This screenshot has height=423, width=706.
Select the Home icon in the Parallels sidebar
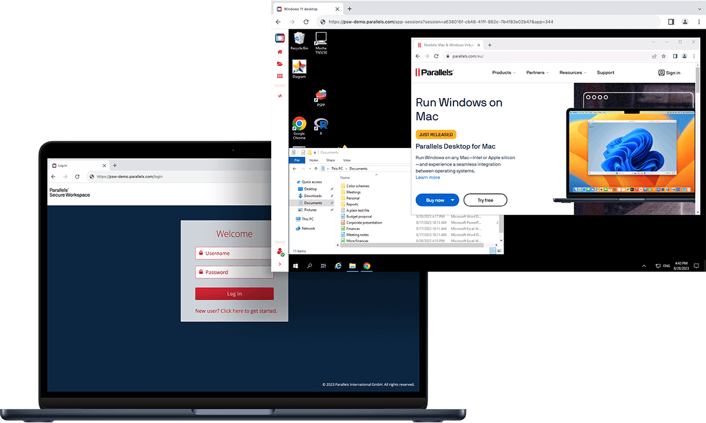coord(279,51)
